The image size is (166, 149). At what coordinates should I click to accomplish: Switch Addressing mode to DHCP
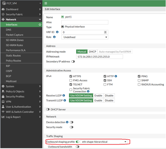(92, 52)
